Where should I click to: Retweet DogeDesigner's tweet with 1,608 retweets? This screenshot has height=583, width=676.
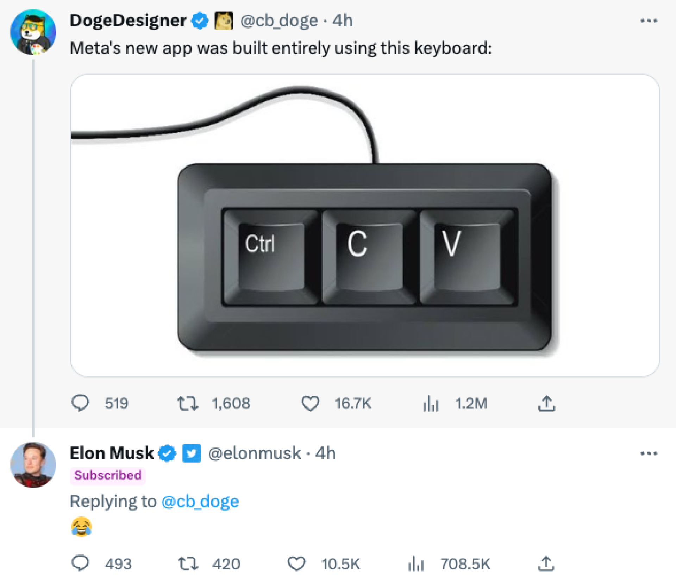pos(187,403)
